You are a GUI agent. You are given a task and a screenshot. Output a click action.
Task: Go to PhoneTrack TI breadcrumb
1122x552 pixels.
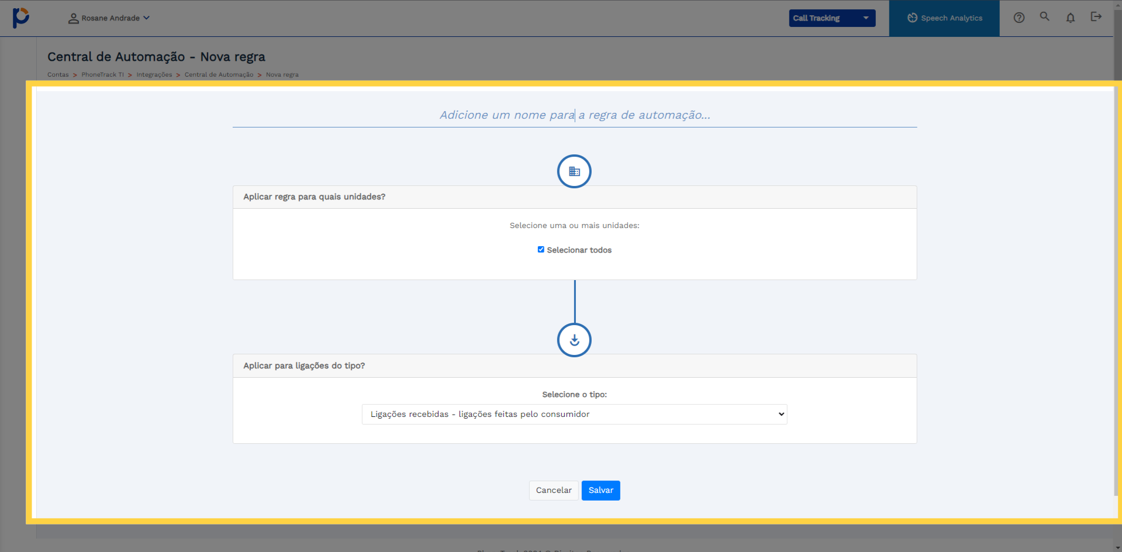pos(102,75)
